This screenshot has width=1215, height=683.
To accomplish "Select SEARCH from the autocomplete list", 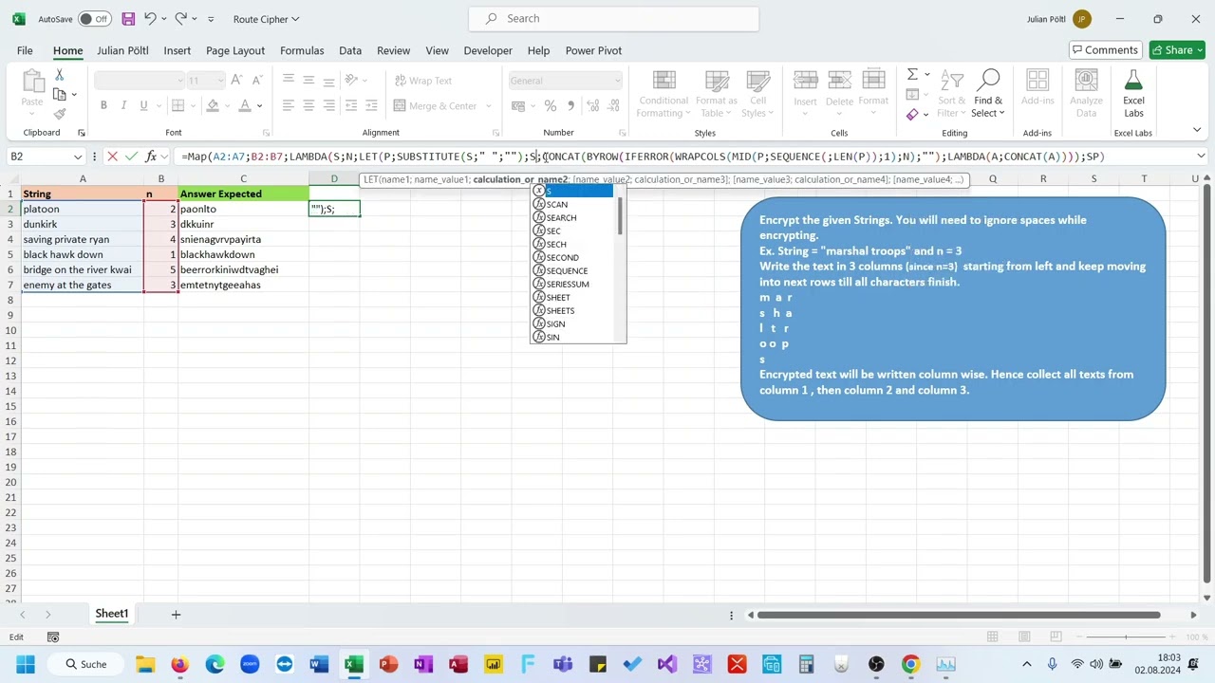I will pos(572,218).
